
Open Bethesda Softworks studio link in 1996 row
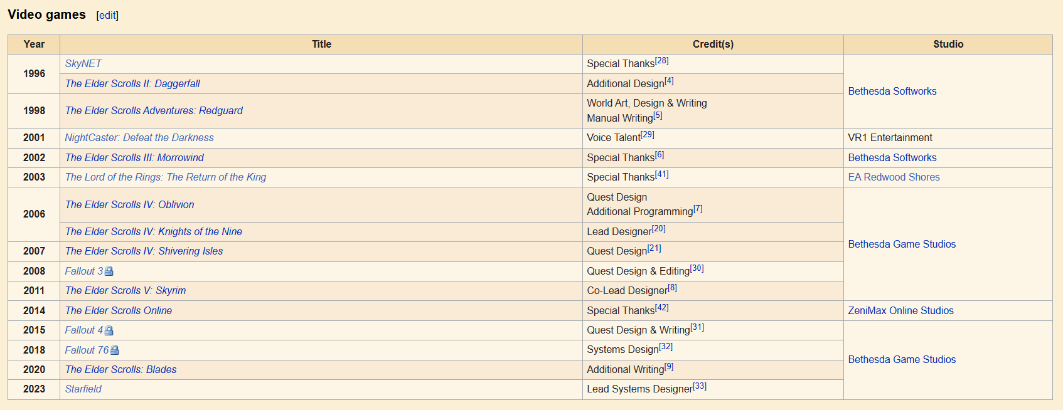click(892, 92)
